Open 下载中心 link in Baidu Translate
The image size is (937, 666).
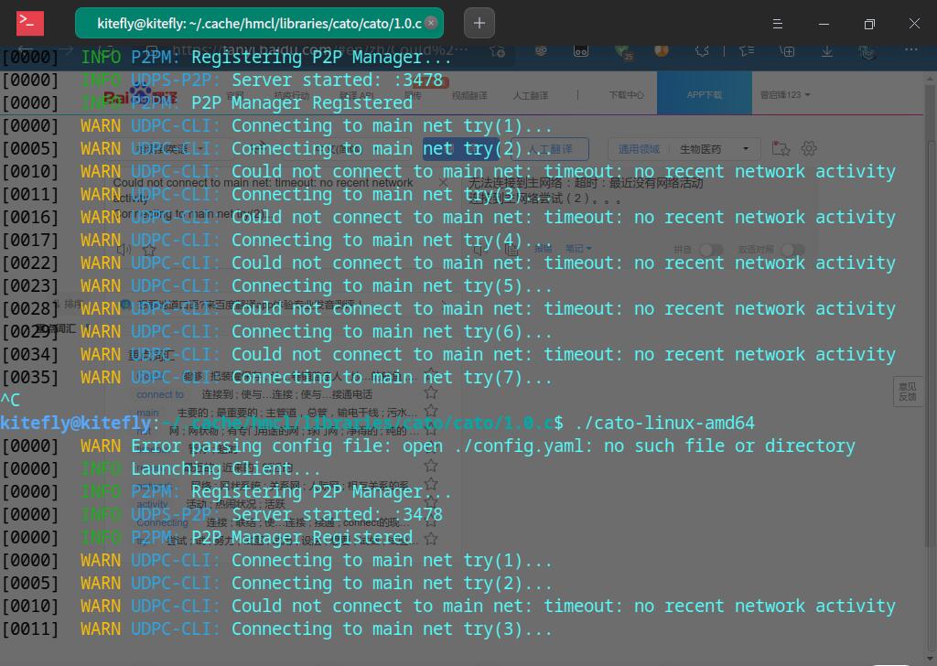tap(626, 95)
